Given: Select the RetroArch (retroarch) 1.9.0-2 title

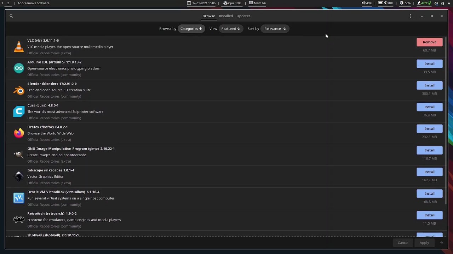Looking at the screenshot, I should click(52, 213).
